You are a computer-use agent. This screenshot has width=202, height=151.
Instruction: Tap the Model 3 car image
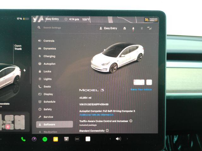click(x=117, y=58)
